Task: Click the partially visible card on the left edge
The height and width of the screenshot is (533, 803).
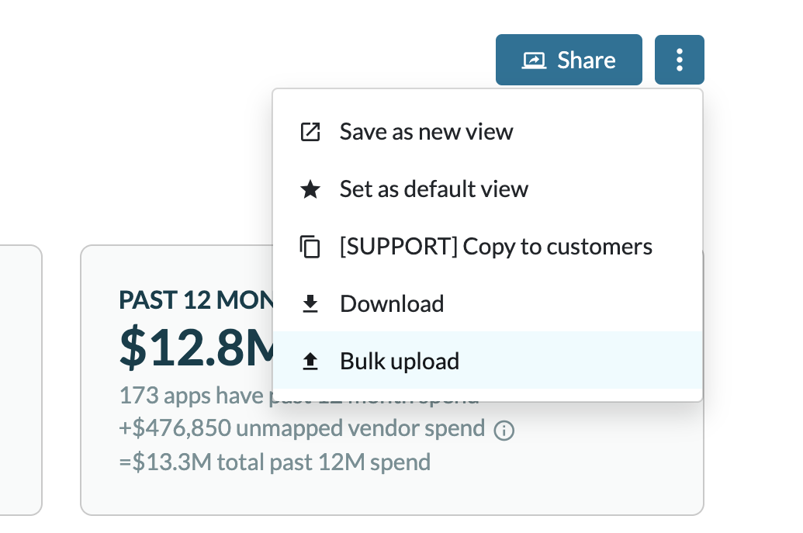Action: (x=19, y=380)
